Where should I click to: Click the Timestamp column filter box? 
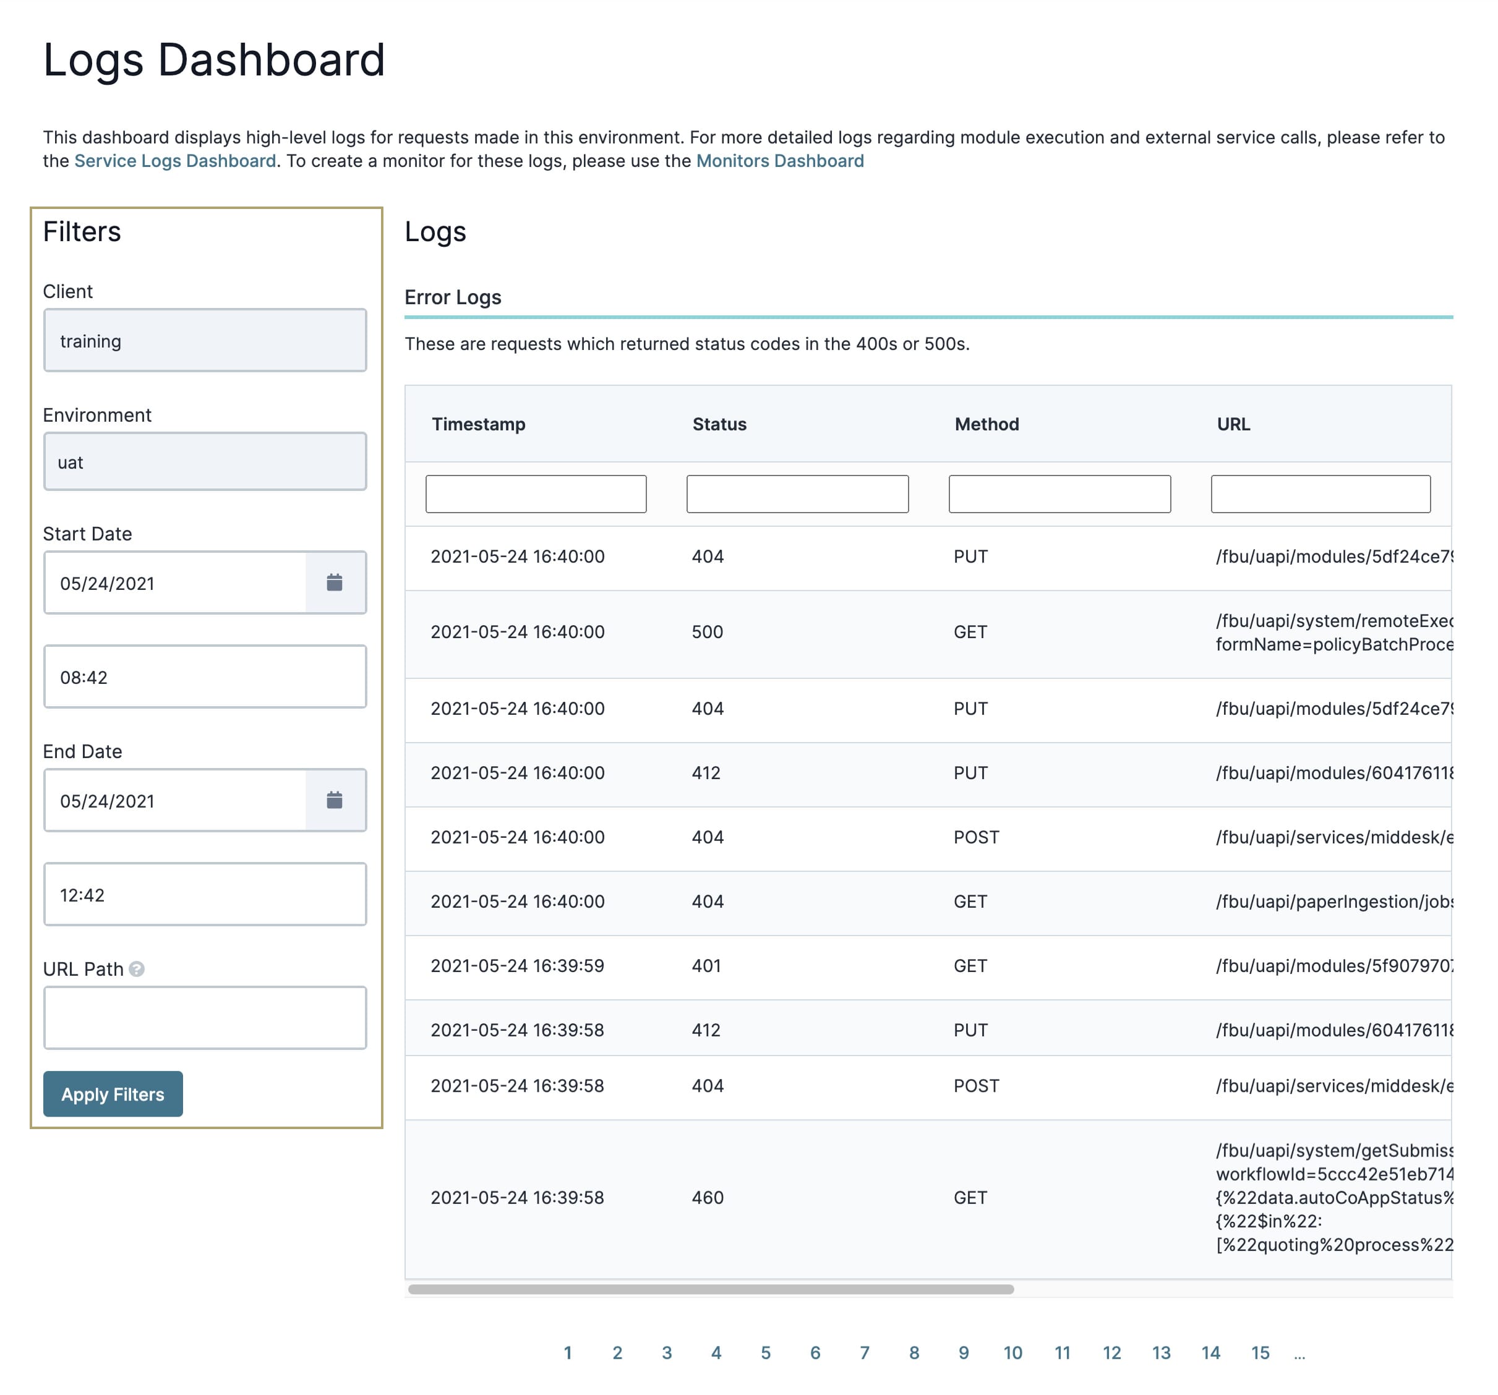coord(536,494)
